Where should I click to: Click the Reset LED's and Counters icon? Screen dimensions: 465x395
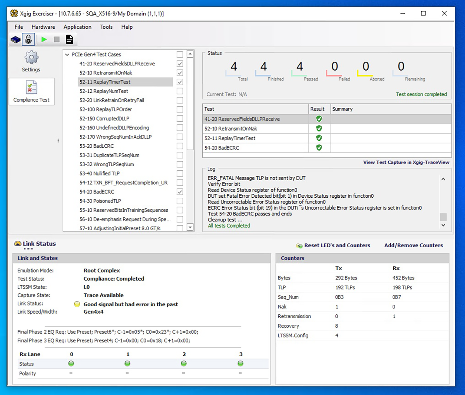[299, 245]
